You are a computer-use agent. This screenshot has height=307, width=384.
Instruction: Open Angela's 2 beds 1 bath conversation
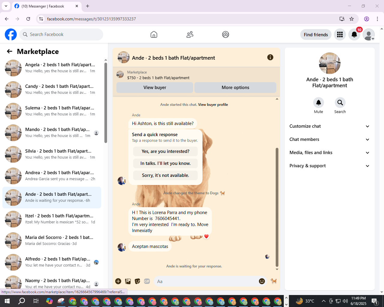52,68
